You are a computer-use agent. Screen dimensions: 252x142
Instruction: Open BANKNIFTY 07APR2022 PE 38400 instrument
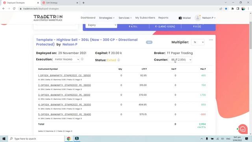(65, 114)
